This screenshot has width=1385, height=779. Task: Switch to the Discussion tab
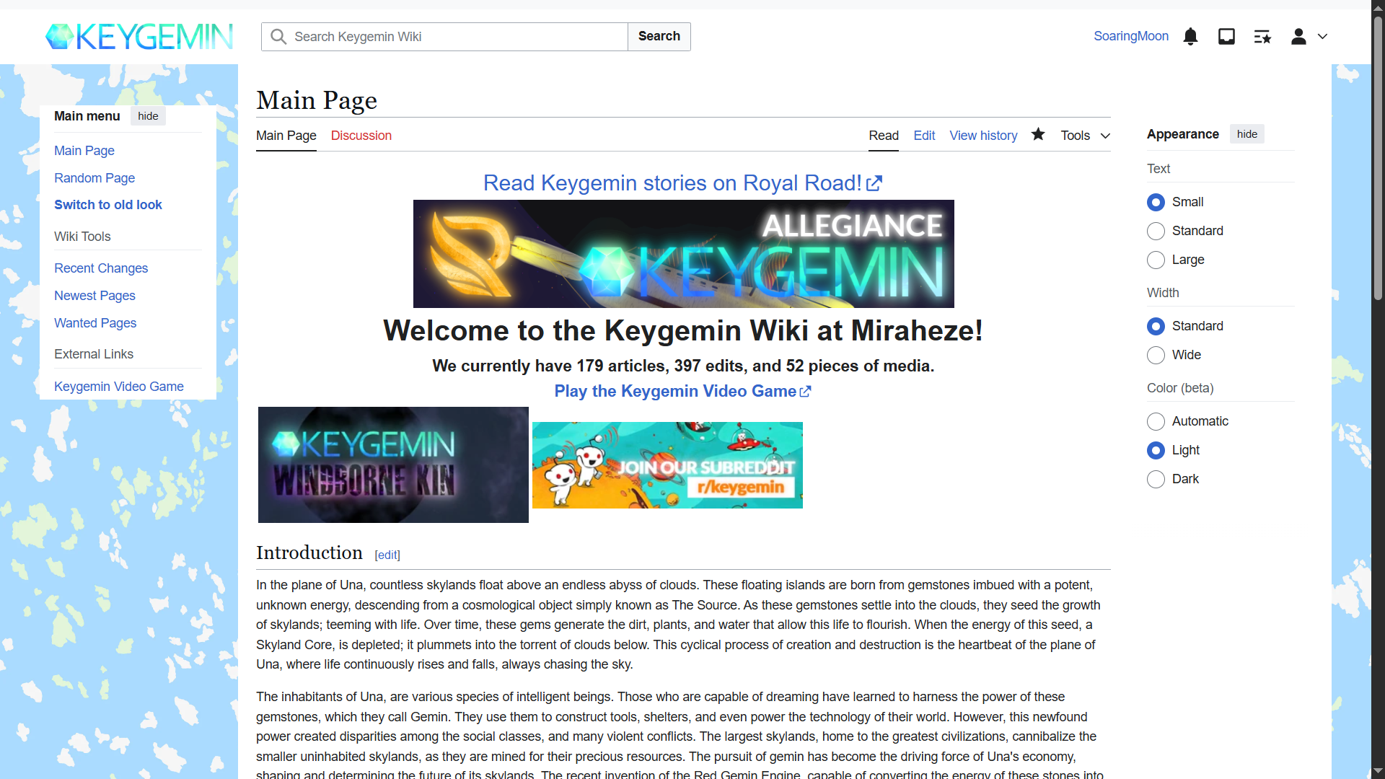[361, 136]
